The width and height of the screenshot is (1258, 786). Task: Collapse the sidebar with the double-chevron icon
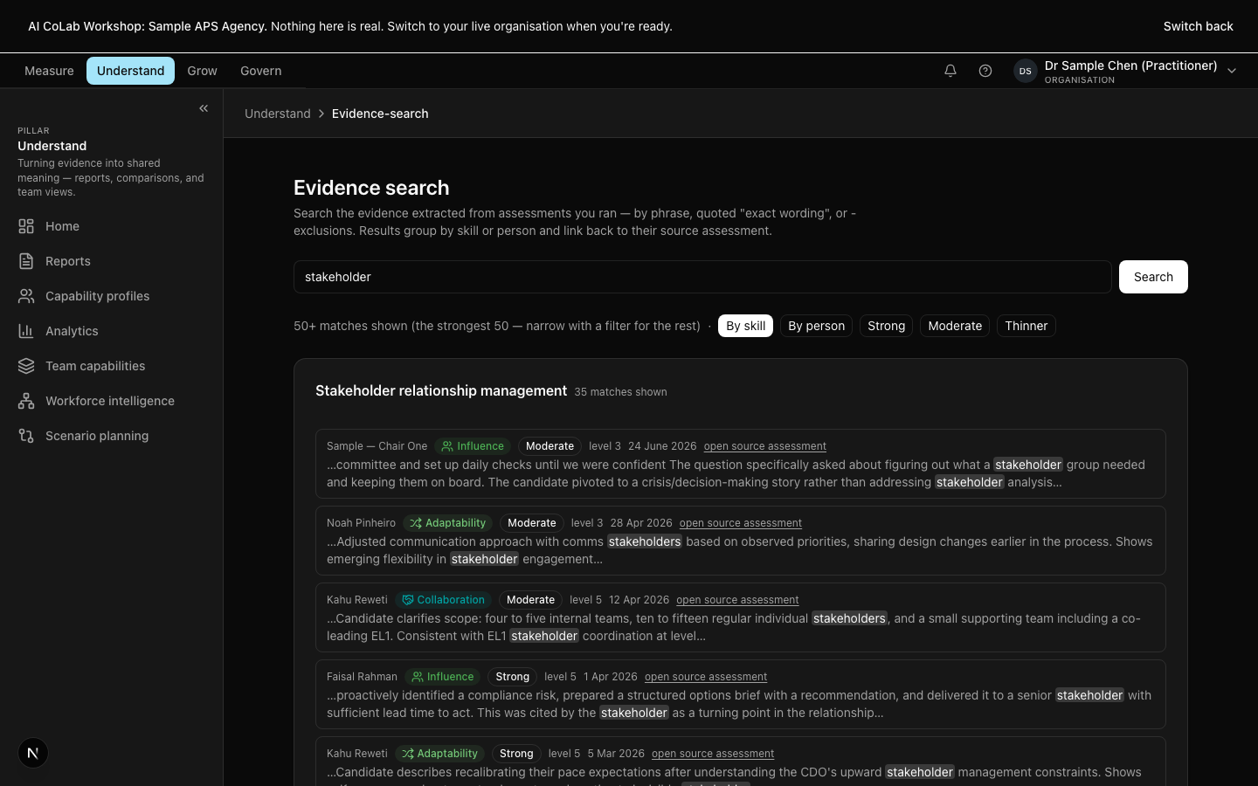pos(204,108)
